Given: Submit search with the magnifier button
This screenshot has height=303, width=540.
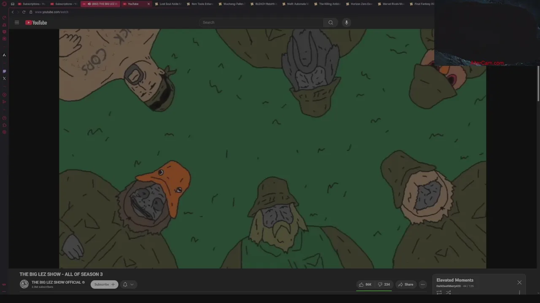Looking at the screenshot, I should (x=331, y=22).
